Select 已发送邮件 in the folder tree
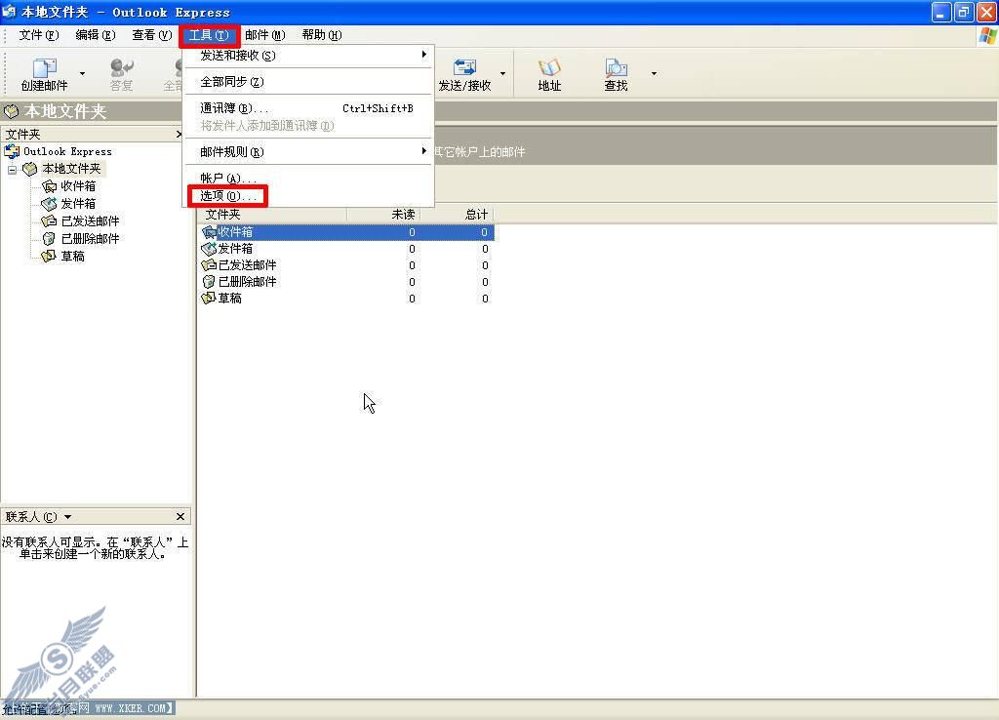The height and width of the screenshot is (720, 999). pyautogui.click(x=90, y=221)
